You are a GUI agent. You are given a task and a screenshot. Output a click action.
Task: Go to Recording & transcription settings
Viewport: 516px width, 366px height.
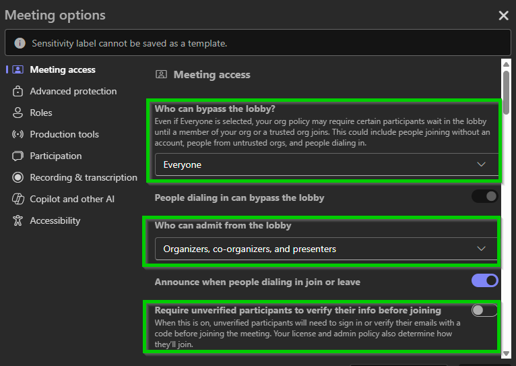[x=83, y=177]
